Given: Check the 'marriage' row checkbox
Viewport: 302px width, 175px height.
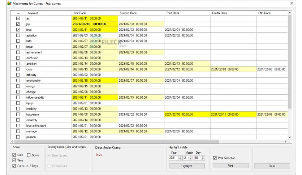Looking at the screenshot, I should tap(18, 131).
